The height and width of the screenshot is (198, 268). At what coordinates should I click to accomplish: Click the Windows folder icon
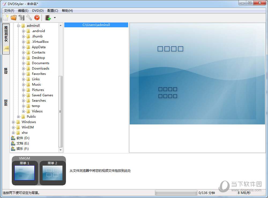18,122
